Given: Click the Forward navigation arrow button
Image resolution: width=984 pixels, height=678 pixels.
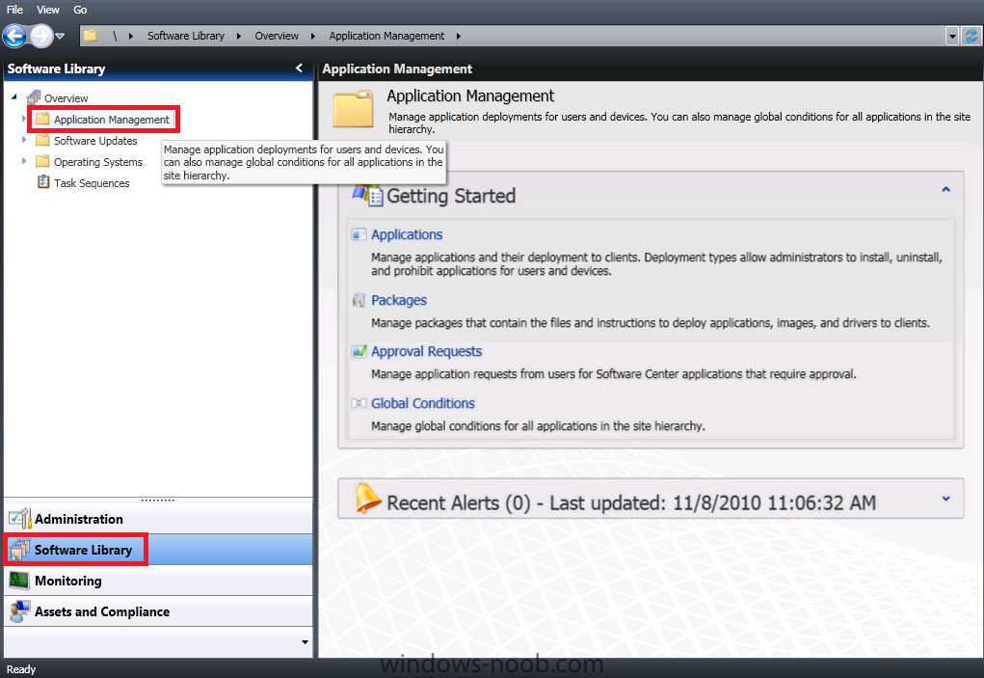Looking at the screenshot, I should click(x=41, y=36).
